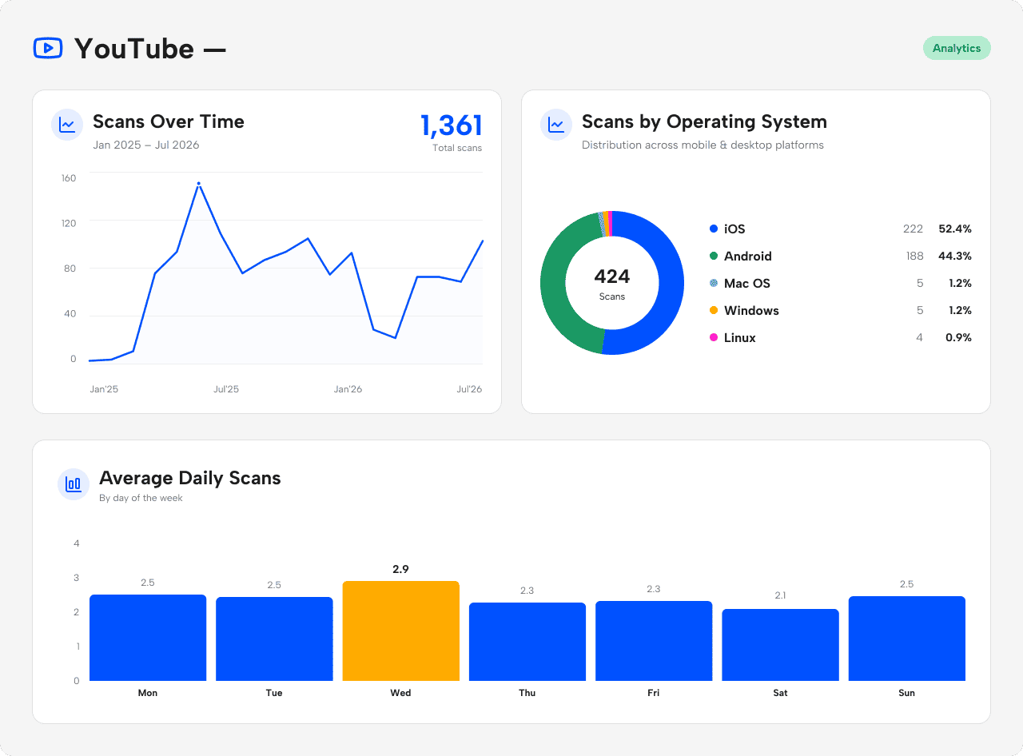Select the Linux legend color dot
1023x756 pixels.
pyautogui.click(x=714, y=337)
